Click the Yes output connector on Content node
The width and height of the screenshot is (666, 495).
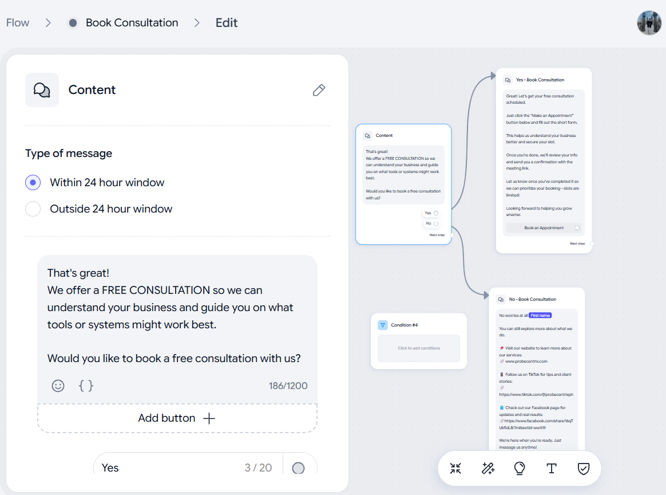tap(436, 213)
